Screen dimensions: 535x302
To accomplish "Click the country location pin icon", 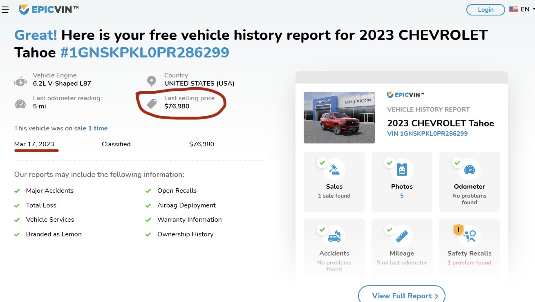I will (152, 81).
